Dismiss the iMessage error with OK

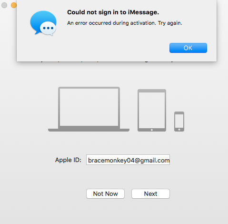188,48
